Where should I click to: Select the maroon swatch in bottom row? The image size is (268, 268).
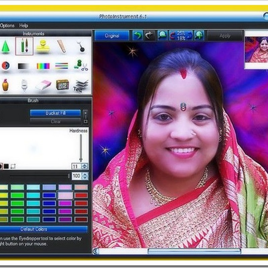(81, 219)
